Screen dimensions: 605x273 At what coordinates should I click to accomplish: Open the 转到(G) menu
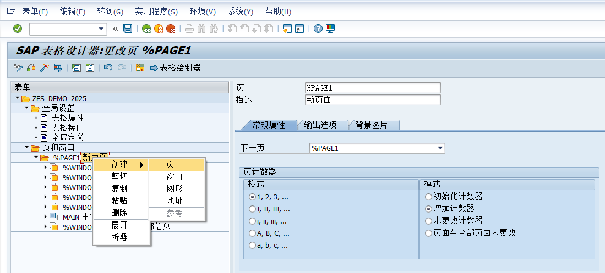point(110,12)
